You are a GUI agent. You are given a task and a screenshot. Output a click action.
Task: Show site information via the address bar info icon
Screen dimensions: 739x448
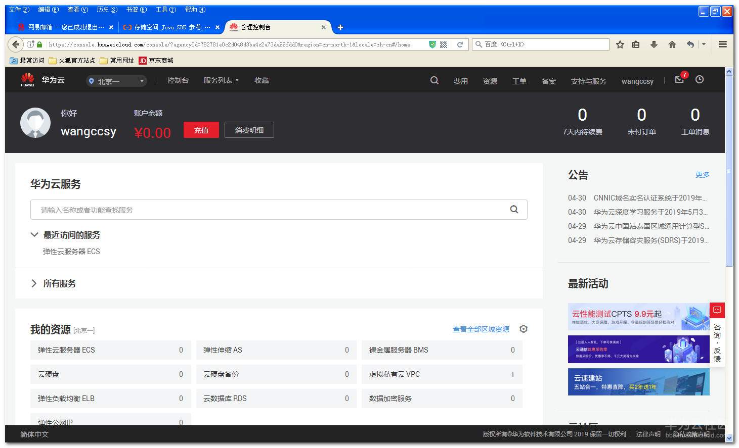tap(30, 44)
